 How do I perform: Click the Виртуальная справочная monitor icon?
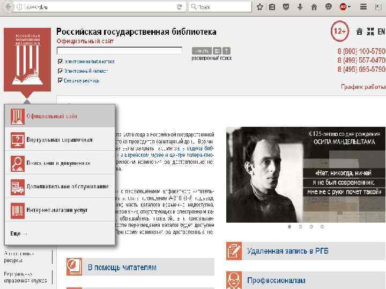(18, 140)
